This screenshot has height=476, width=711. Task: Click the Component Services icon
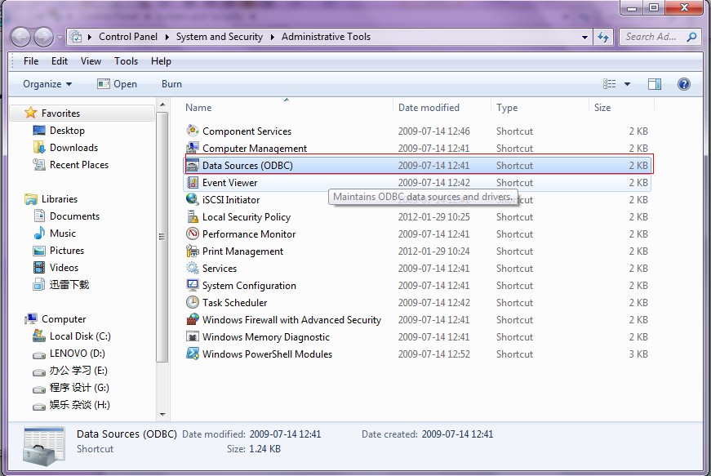click(x=193, y=131)
